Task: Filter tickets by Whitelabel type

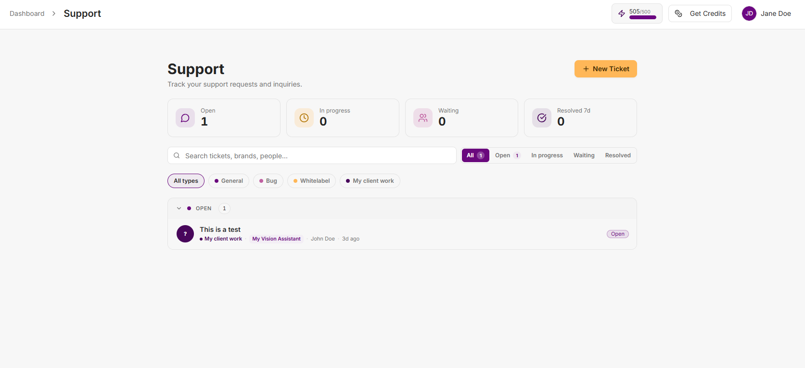Action: pyautogui.click(x=311, y=181)
